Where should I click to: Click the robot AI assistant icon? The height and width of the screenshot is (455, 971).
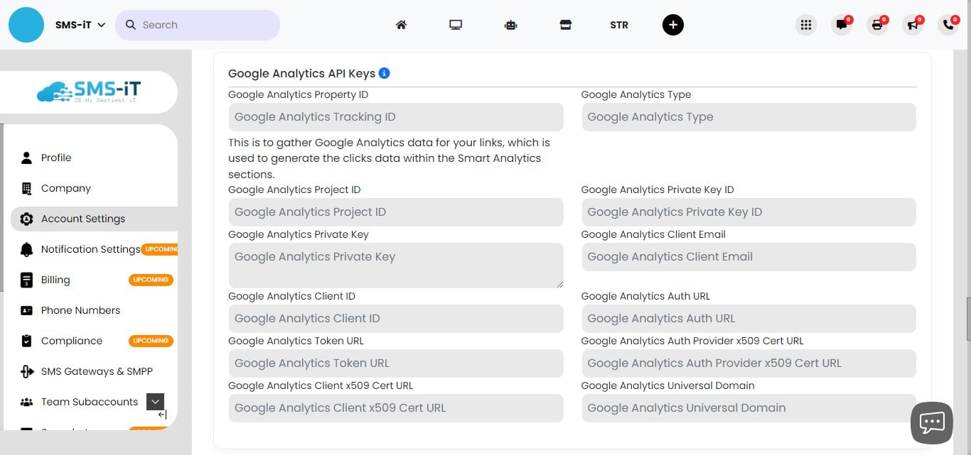[510, 24]
